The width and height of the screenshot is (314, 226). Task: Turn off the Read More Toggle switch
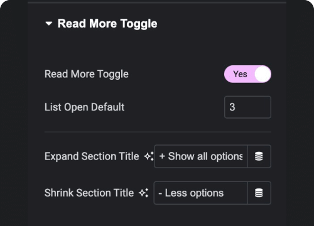247,74
